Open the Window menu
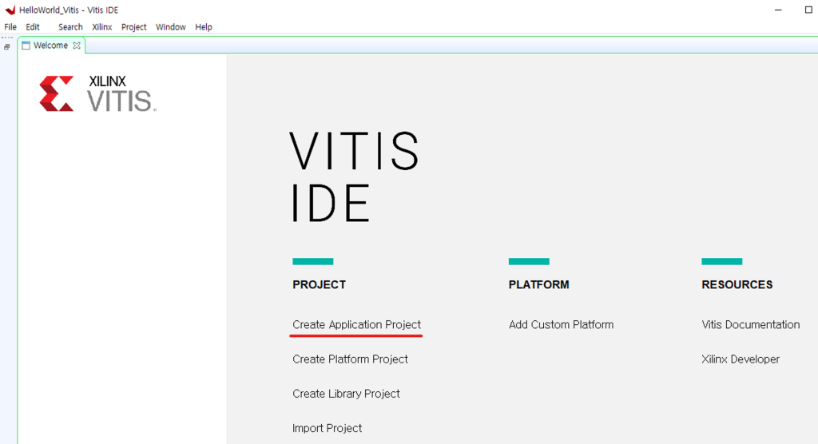Image resolution: width=818 pixels, height=444 pixels. click(171, 27)
